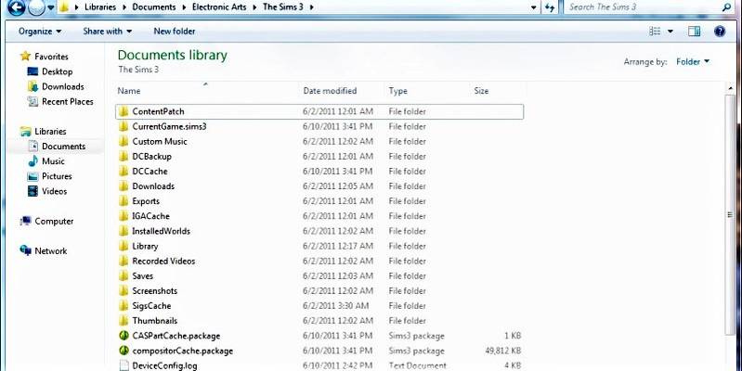This screenshot has width=742, height=371.
Task: Click the SigsCache folder icon
Action: [x=124, y=306]
